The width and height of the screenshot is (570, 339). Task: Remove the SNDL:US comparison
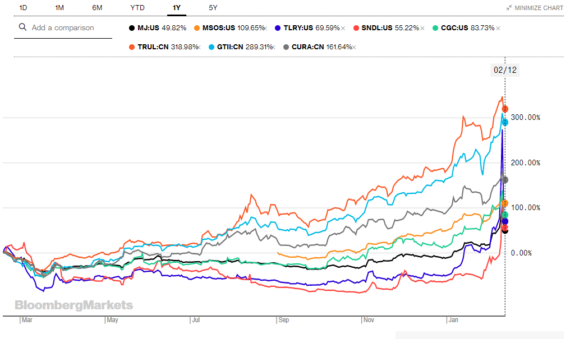coord(422,29)
